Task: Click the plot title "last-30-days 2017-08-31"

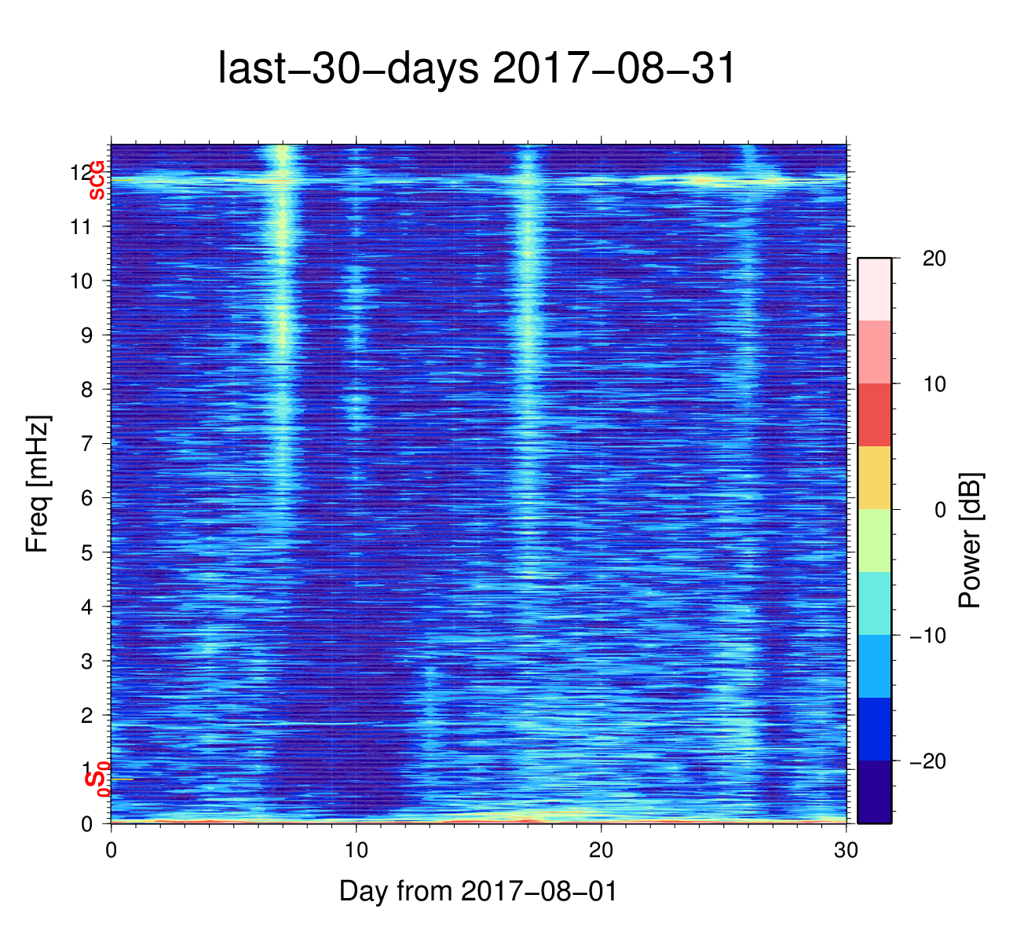Action: [477, 69]
